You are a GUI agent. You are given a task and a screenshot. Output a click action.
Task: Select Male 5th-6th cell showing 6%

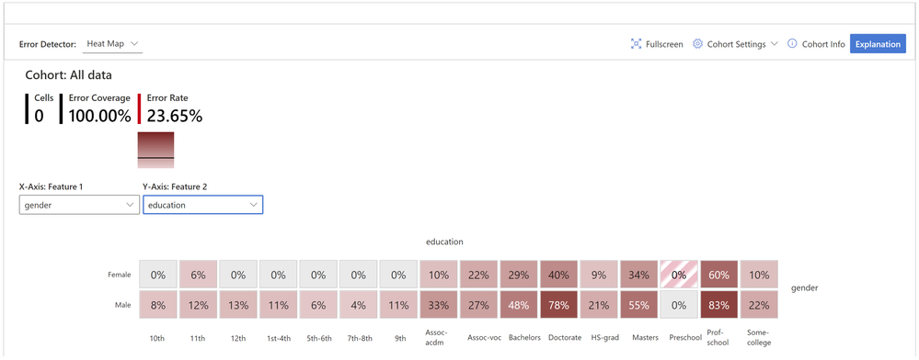(318, 304)
